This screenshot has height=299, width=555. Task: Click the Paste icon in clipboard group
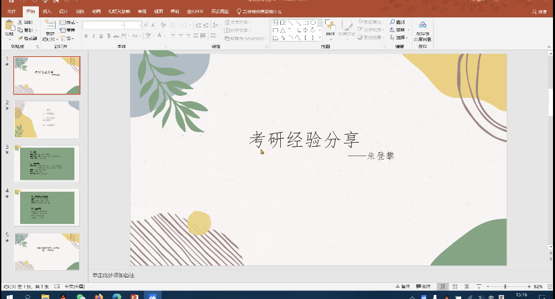point(9,27)
